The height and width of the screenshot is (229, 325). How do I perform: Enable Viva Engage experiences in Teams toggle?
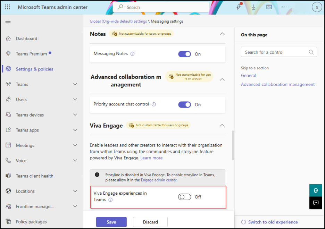point(184,197)
